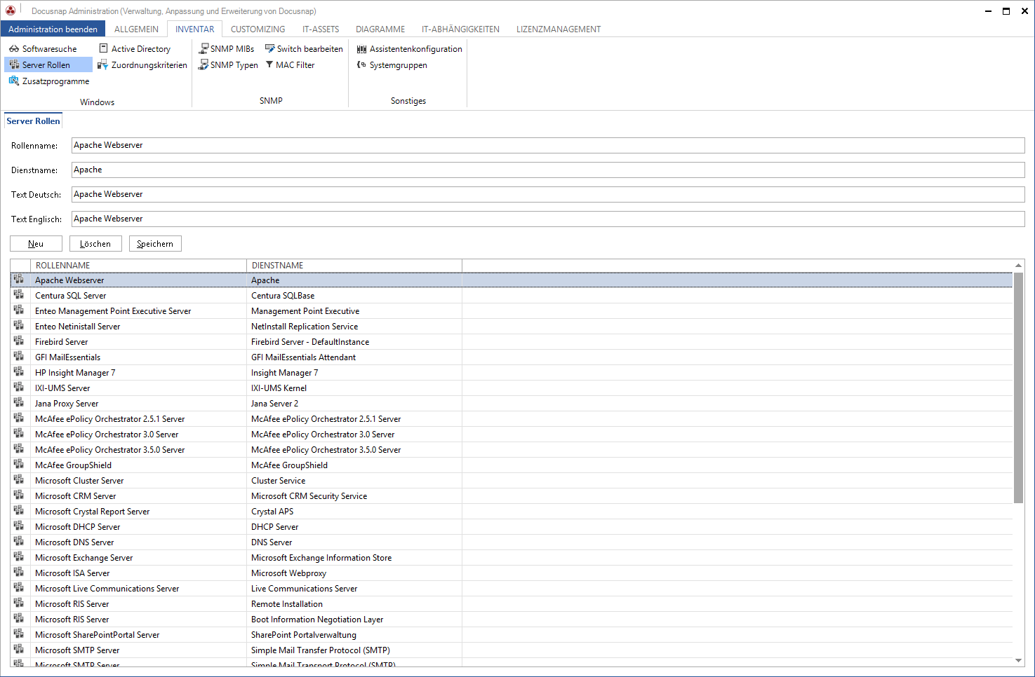1035x677 pixels.
Task: Open Switch bearbeiten ribbon item
Action: 304,49
